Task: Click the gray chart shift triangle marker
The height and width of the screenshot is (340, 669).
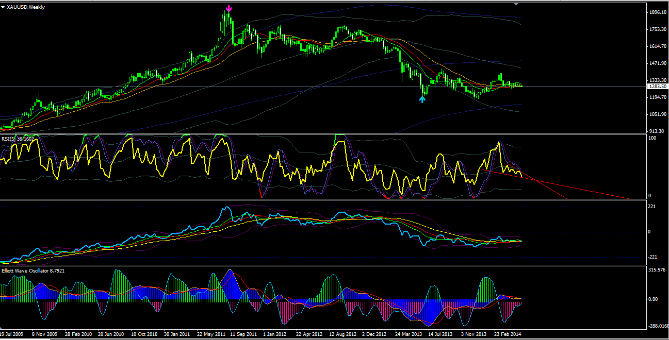Action: pyautogui.click(x=516, y=4)
